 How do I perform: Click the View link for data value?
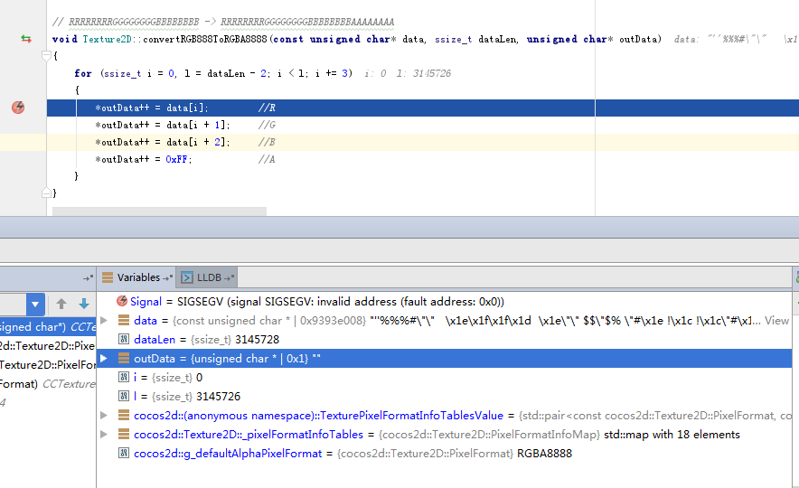776,321
